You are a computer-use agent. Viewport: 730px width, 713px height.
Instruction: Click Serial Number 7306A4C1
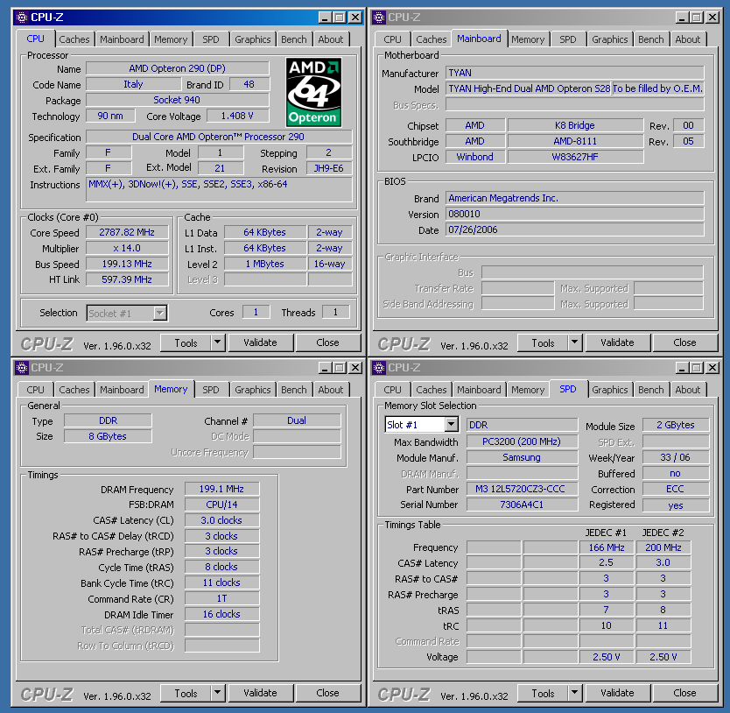click(x=522, y=505)
